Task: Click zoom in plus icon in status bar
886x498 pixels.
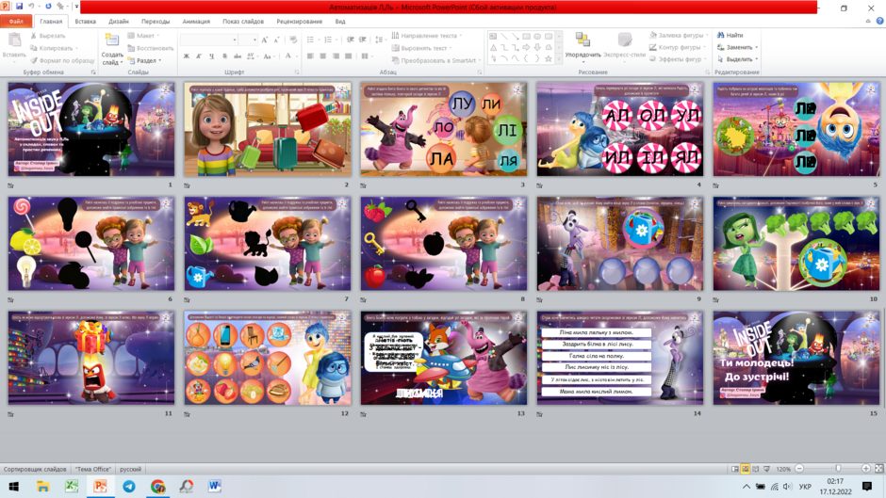Action: (865, 469)
